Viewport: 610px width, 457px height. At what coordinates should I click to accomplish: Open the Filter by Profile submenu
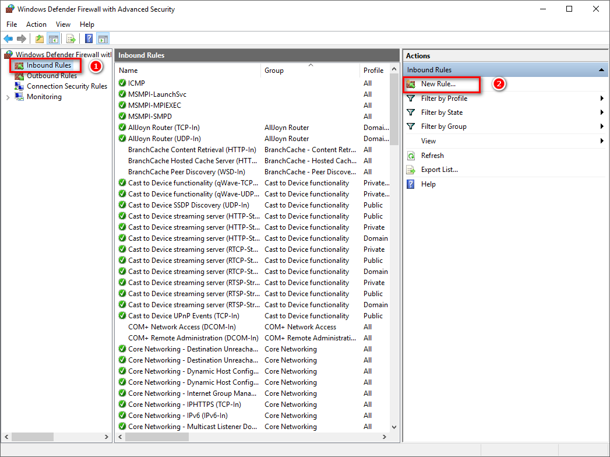[x=444, y=98]
